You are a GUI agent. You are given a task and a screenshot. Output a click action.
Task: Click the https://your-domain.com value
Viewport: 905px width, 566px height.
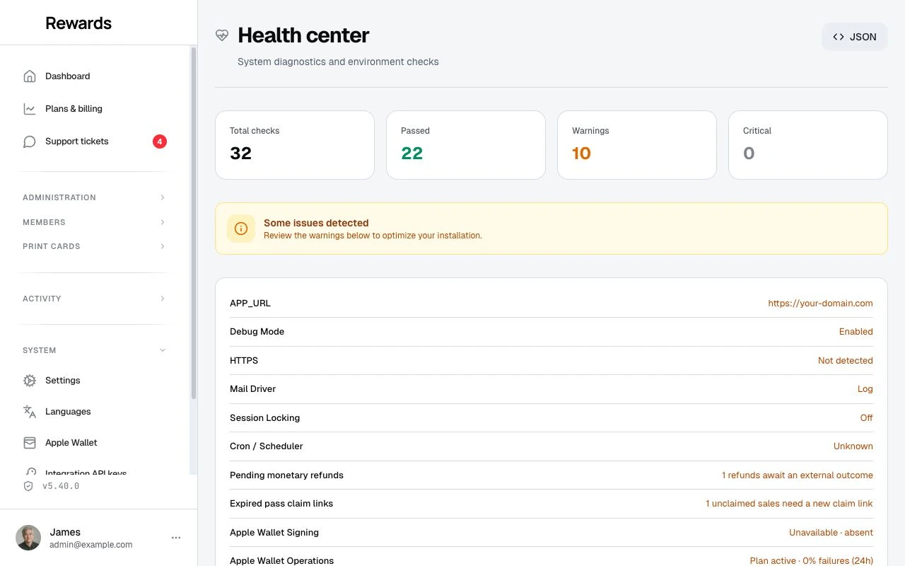(x=820, y=304)
